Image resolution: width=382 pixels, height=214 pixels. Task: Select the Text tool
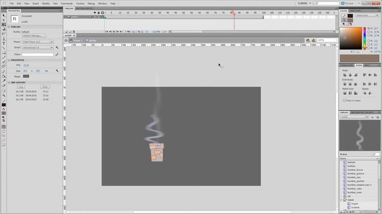4,43
